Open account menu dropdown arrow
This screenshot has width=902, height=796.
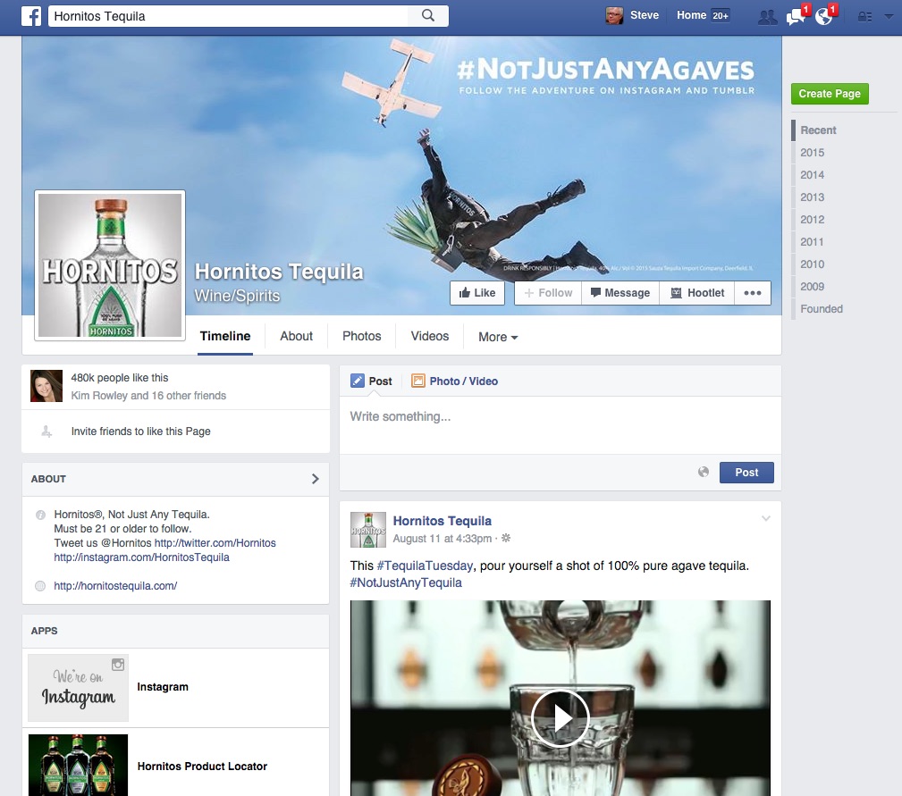click(x=889, y=17)
